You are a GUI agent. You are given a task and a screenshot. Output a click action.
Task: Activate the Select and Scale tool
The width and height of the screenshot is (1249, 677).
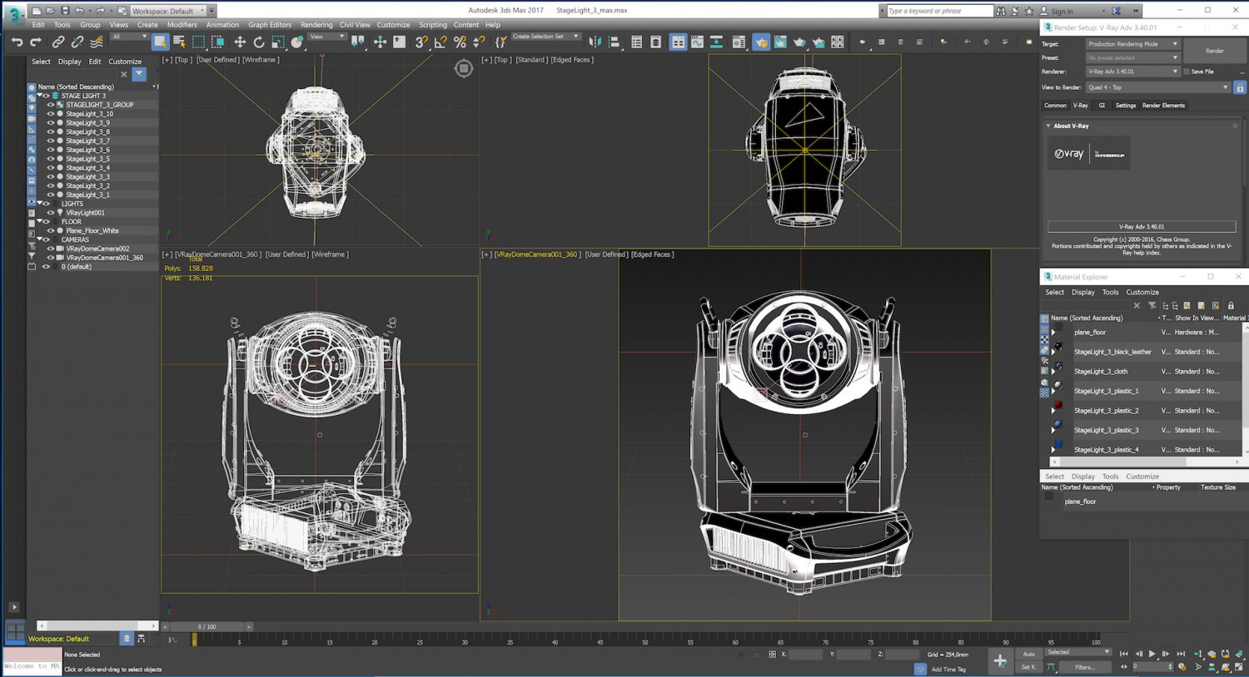278,42
